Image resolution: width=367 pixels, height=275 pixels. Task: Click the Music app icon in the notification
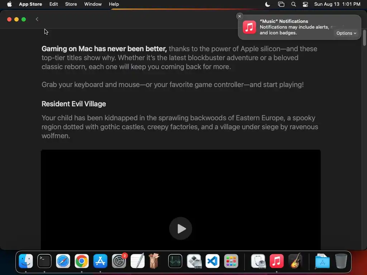tap(249, 27)
